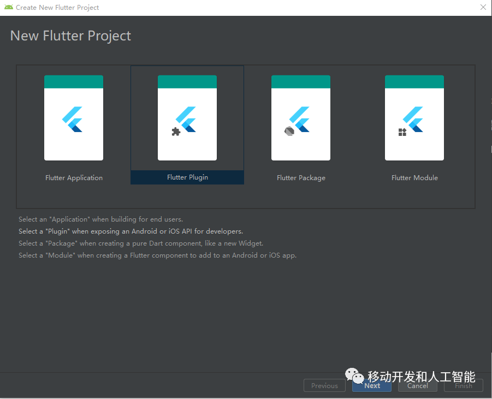Click the Cancel button
Viewport: 492px width, 399px height.
[418, 385]
